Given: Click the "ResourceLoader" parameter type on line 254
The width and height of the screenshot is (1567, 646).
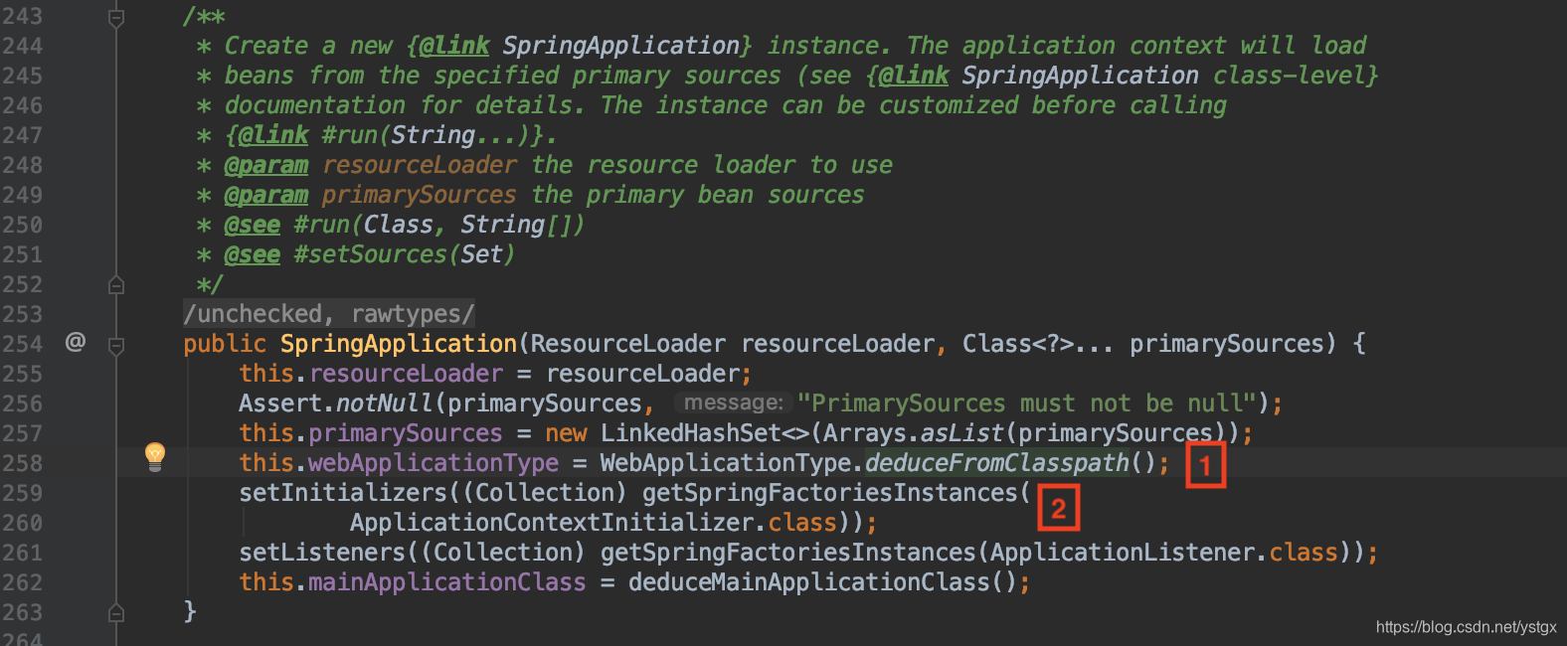Looking at the screenshot, I should (x=628, y=344).
